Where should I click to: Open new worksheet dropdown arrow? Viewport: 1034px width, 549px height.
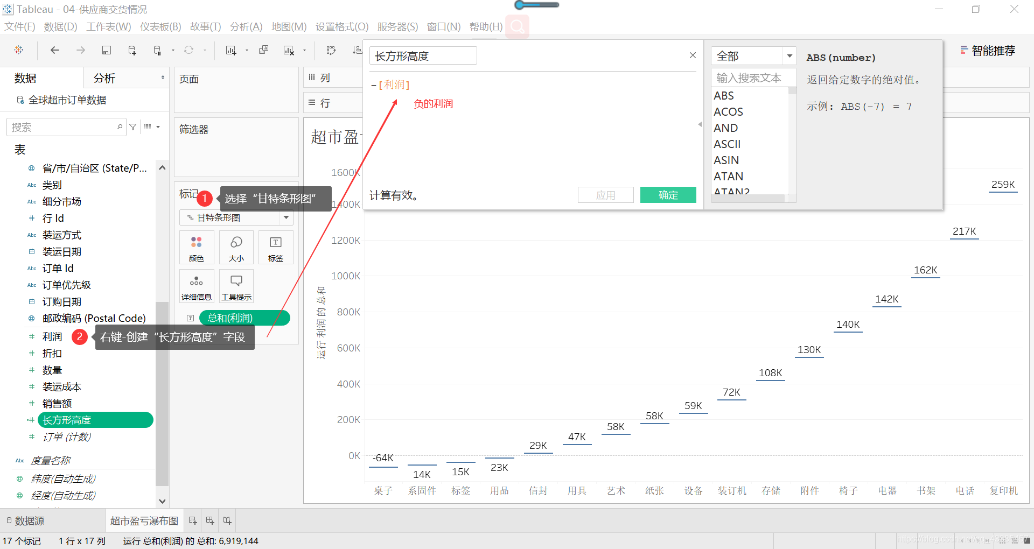point(247,50)
